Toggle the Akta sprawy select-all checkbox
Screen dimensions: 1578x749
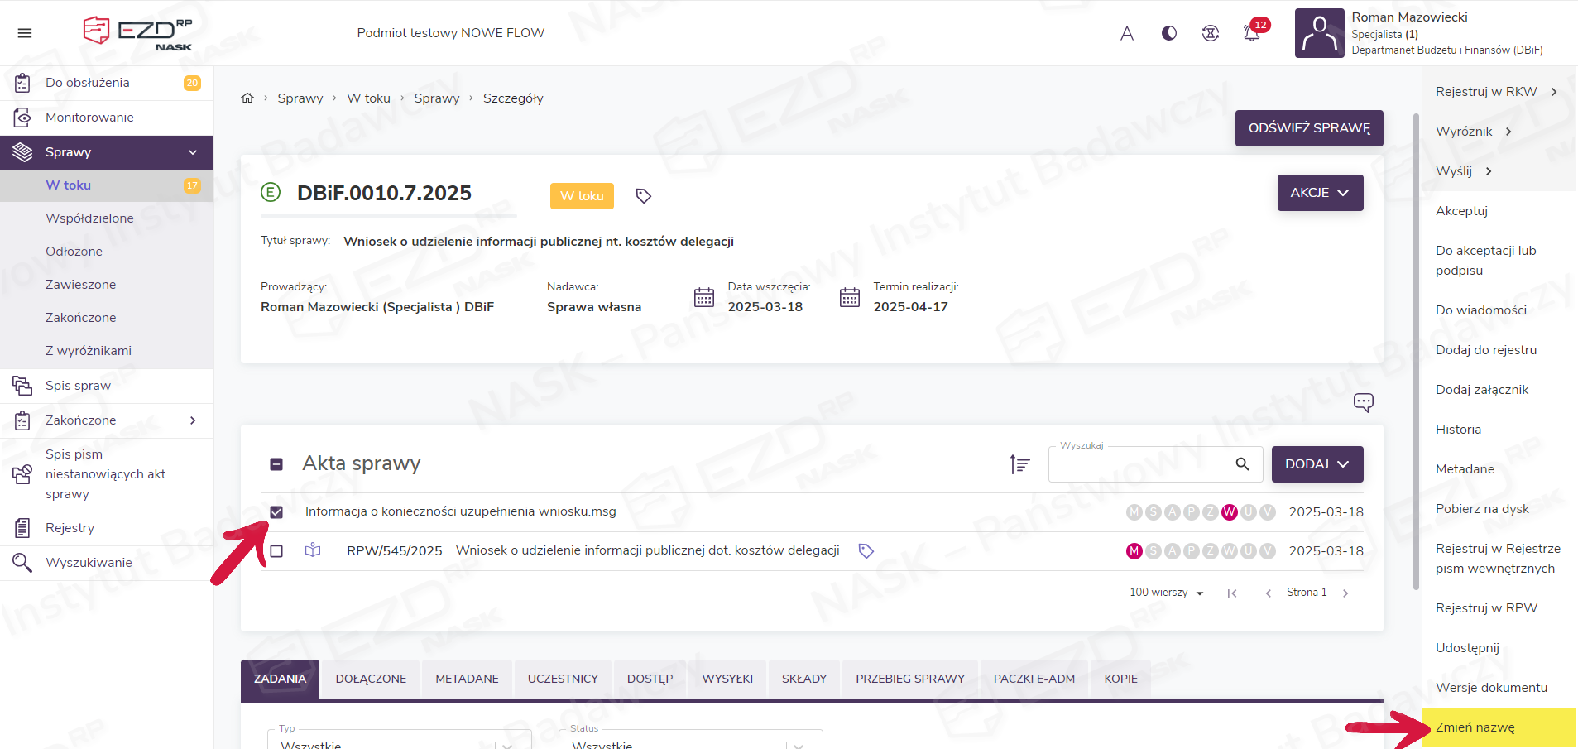276,464
